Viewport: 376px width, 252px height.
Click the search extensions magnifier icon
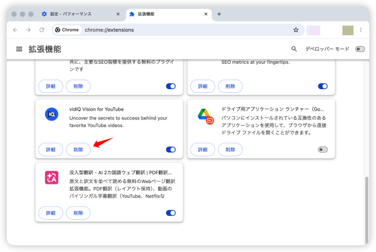[294, 49]
